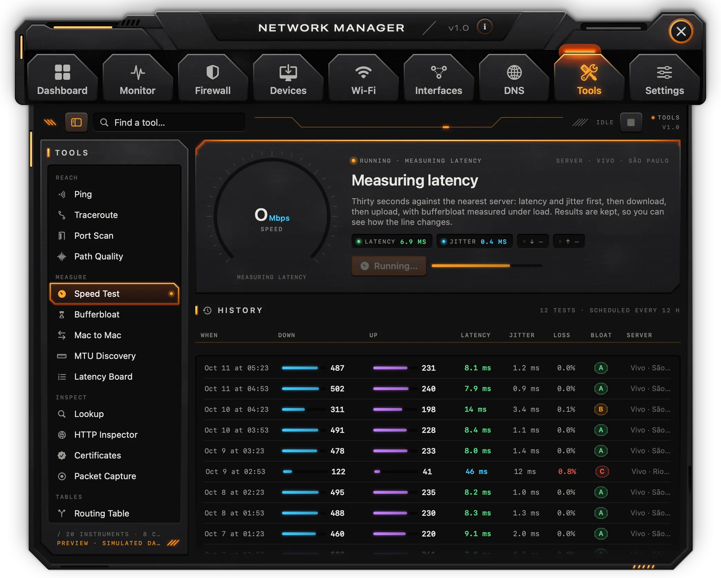Close the Network Manager window

[681, 31]
